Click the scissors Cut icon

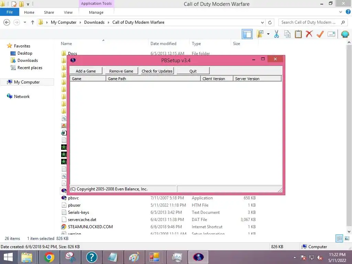(277, 34)
